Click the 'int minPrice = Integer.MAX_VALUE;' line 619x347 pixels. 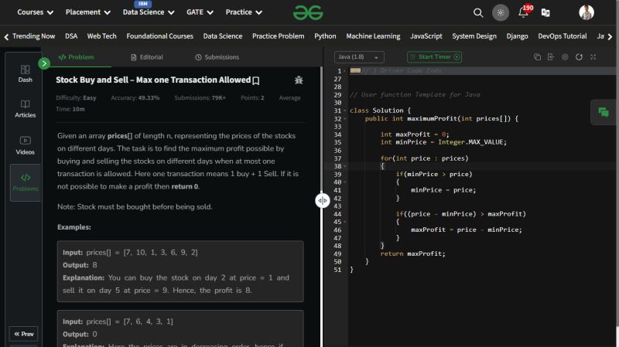443,142
